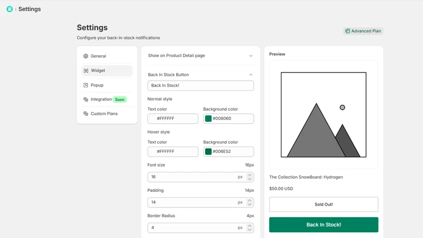Increase the Padding value
The height and width of the screenshot is (238, 423).
tap(250, 200)
